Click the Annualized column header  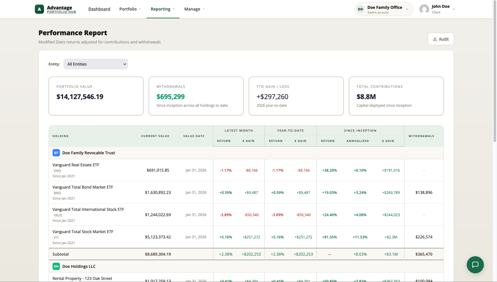click(x=358, y=141)
